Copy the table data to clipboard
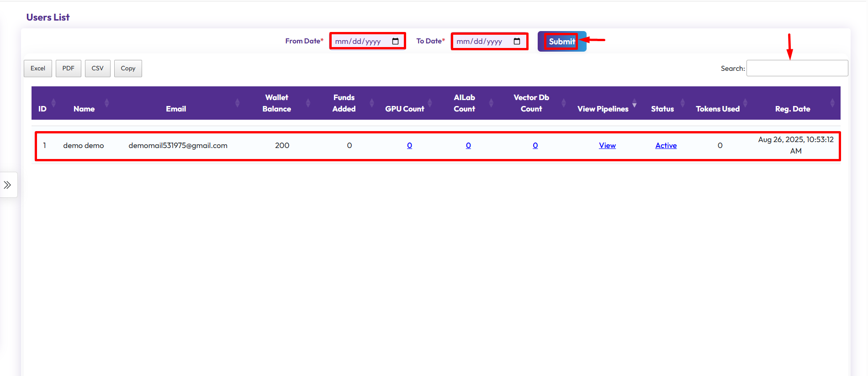The width and height of the screenshot is (868, 376). tap(128, 69)
